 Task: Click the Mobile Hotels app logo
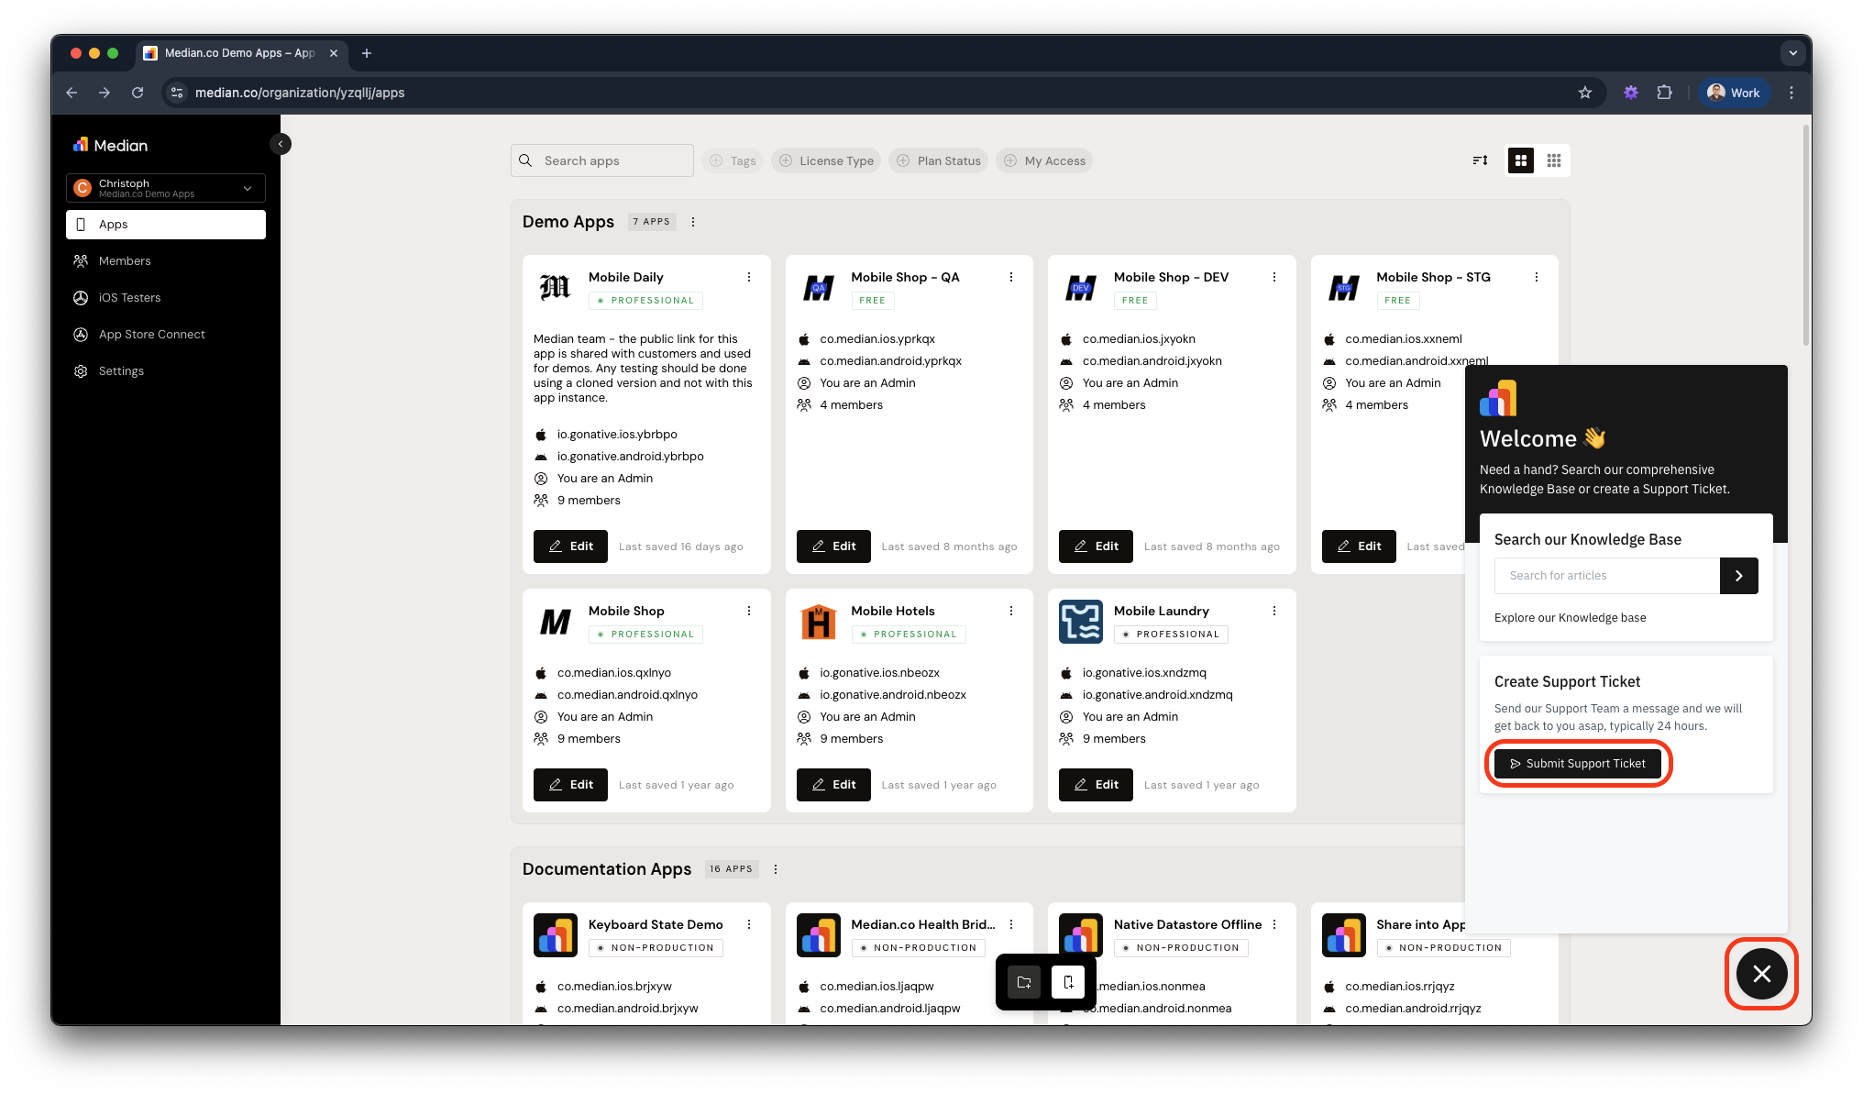pos(818,622)
